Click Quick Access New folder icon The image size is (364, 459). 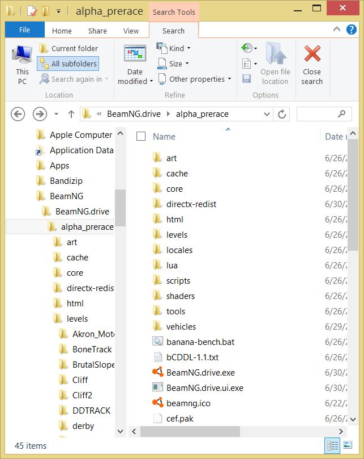coord(45,11)
